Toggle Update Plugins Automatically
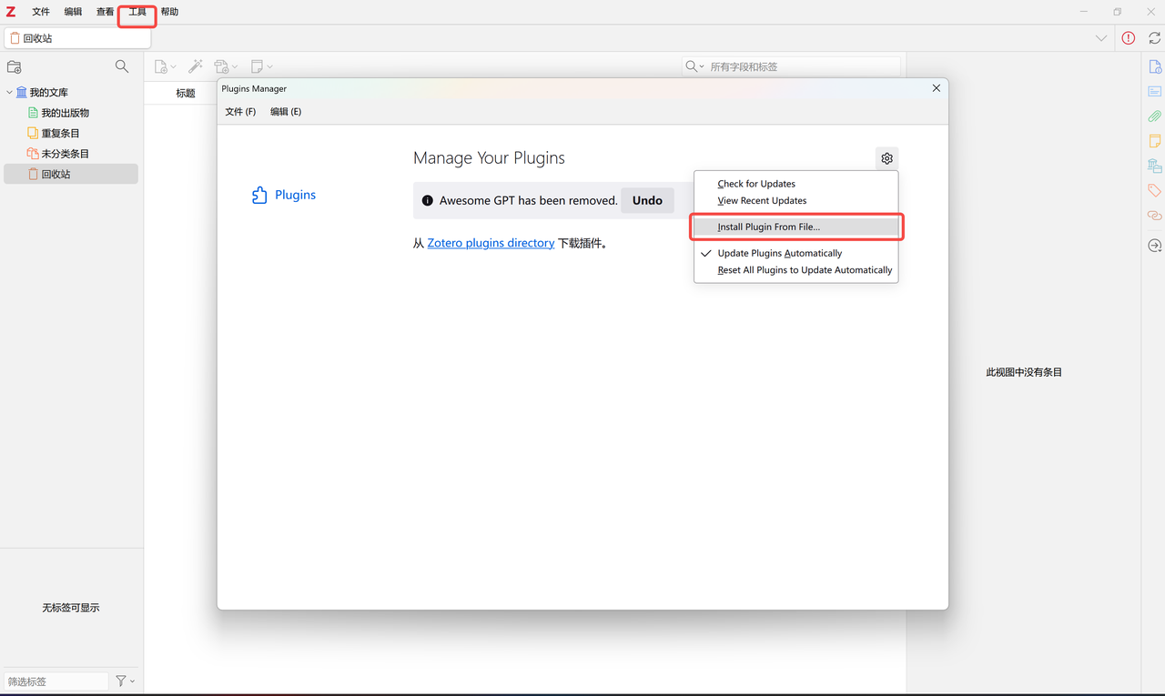The image size is (1165, 696). click(x=795, y=253)
